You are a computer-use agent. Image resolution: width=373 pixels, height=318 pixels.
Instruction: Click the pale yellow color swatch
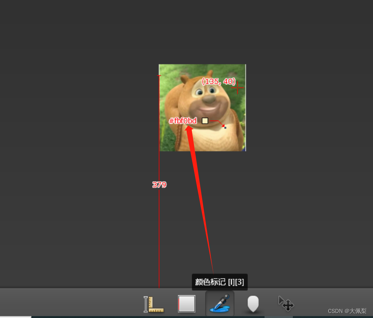(205, 121)
